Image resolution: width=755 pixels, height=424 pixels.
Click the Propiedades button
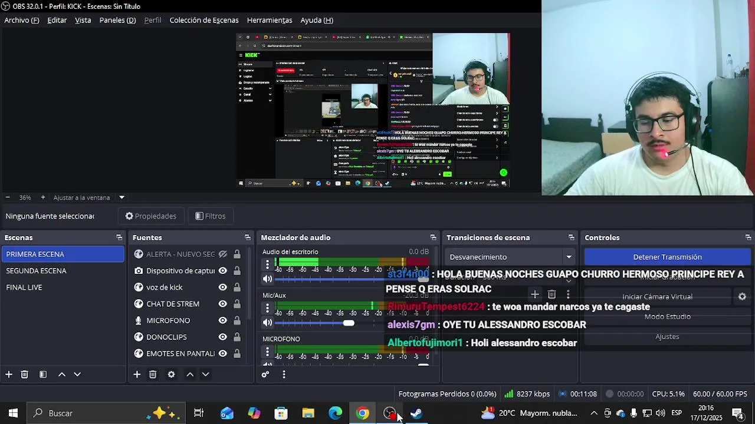click(x=151, y=216)
